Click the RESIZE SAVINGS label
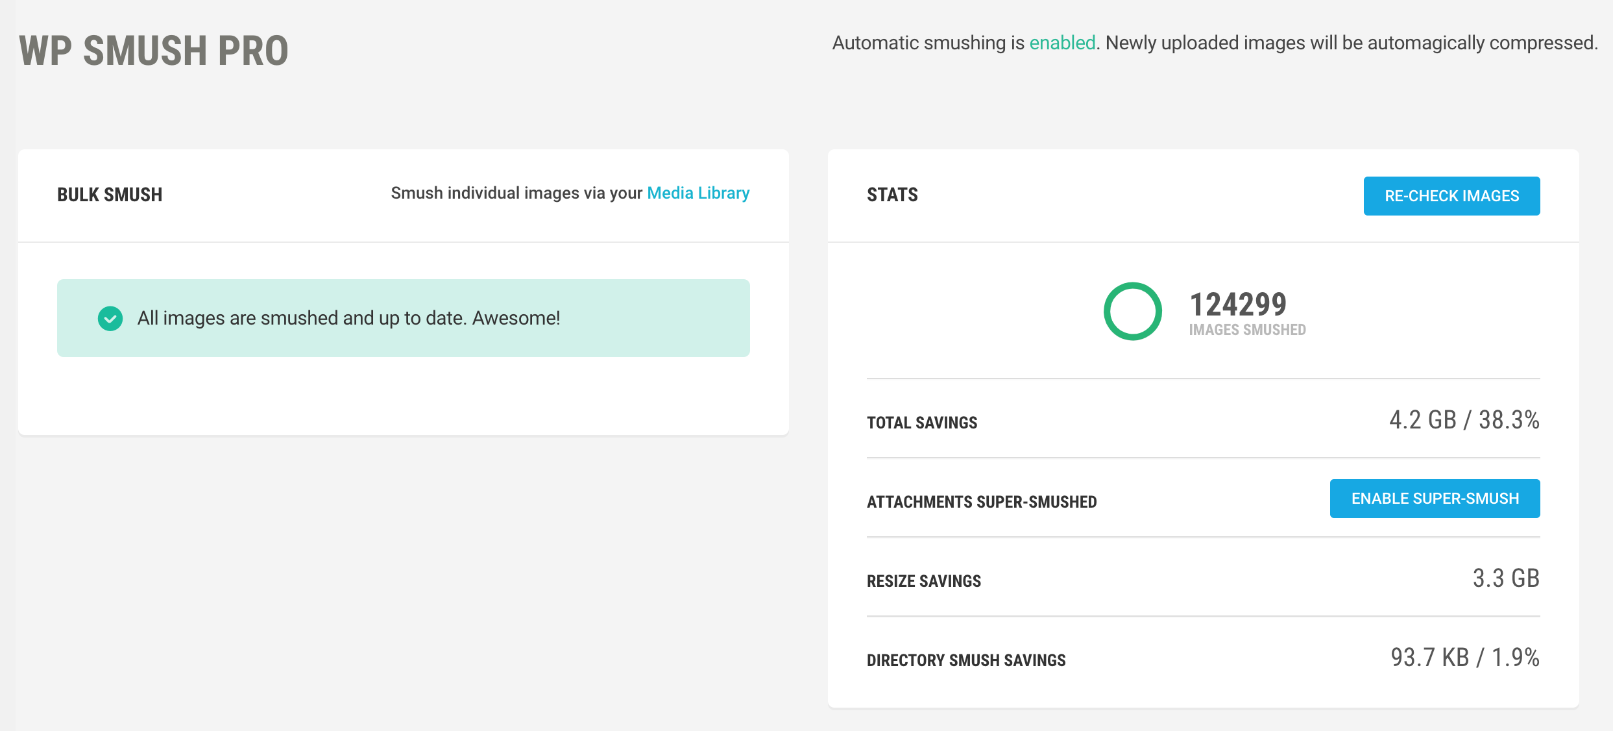1613x731 pixels. click(x=924, y=581)
